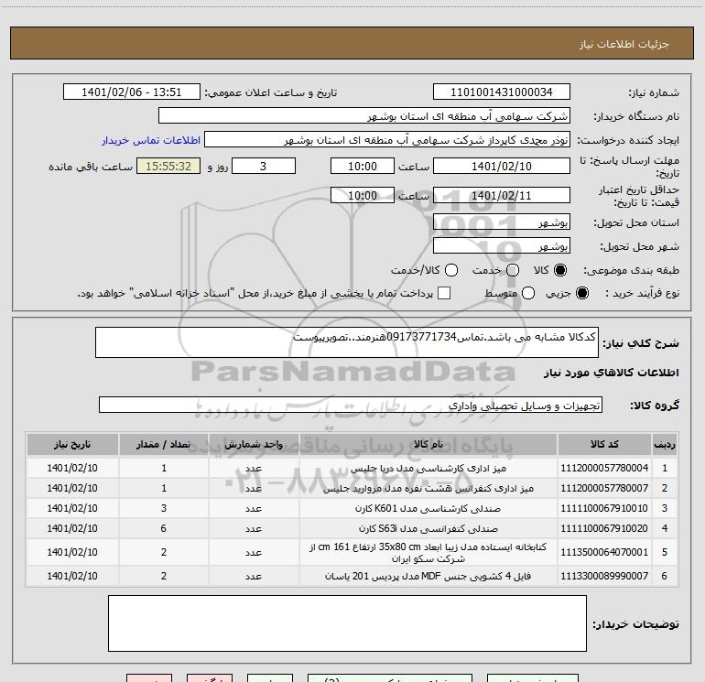
Task: Click the نام دستگاه خریدار field
Action: tap(364, 116)
